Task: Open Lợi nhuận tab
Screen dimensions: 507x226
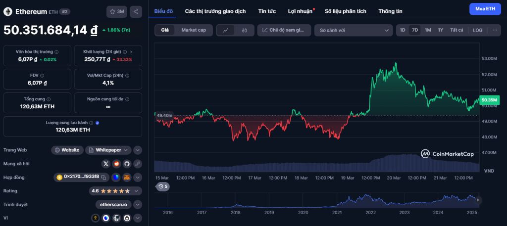Action: tap(301, 11)
